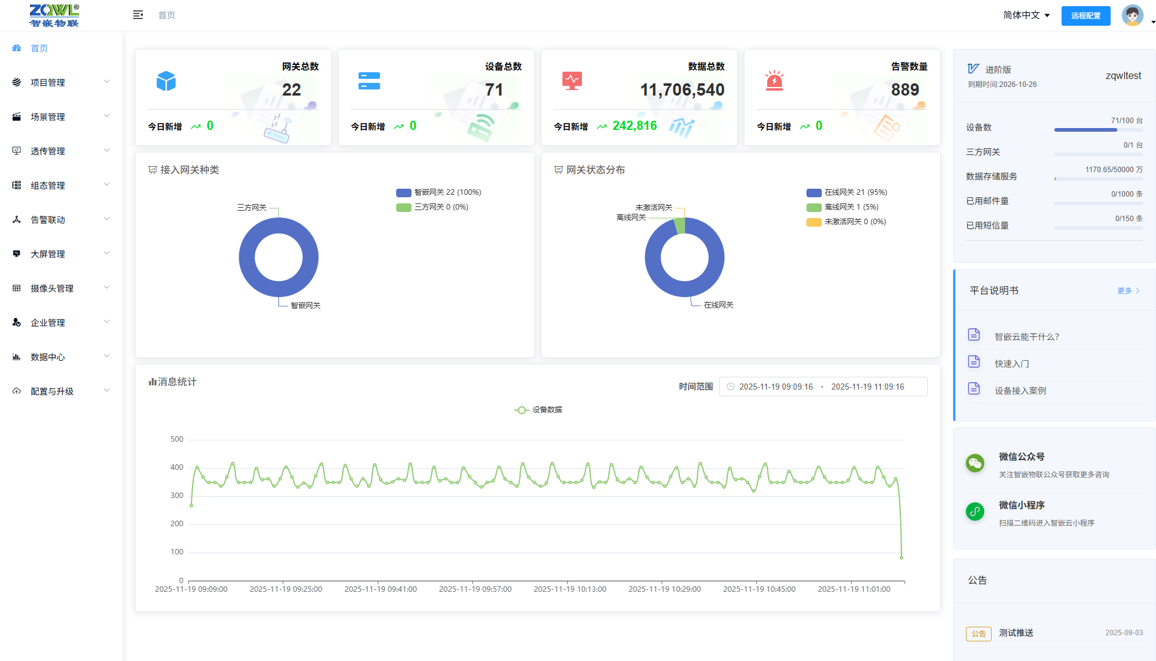Expand the 项目管理 sidebar menu

60,83
